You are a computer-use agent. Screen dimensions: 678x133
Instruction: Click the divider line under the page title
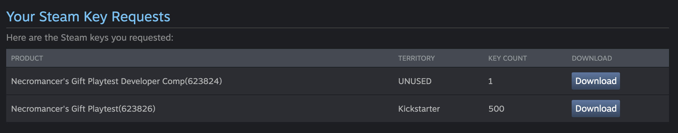pos(338,28)
